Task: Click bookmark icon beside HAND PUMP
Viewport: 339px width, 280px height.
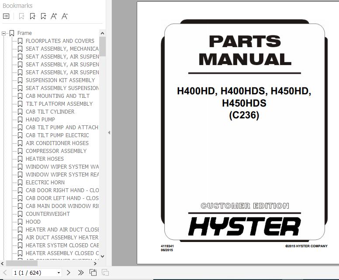Action: [x=20, y=120]
